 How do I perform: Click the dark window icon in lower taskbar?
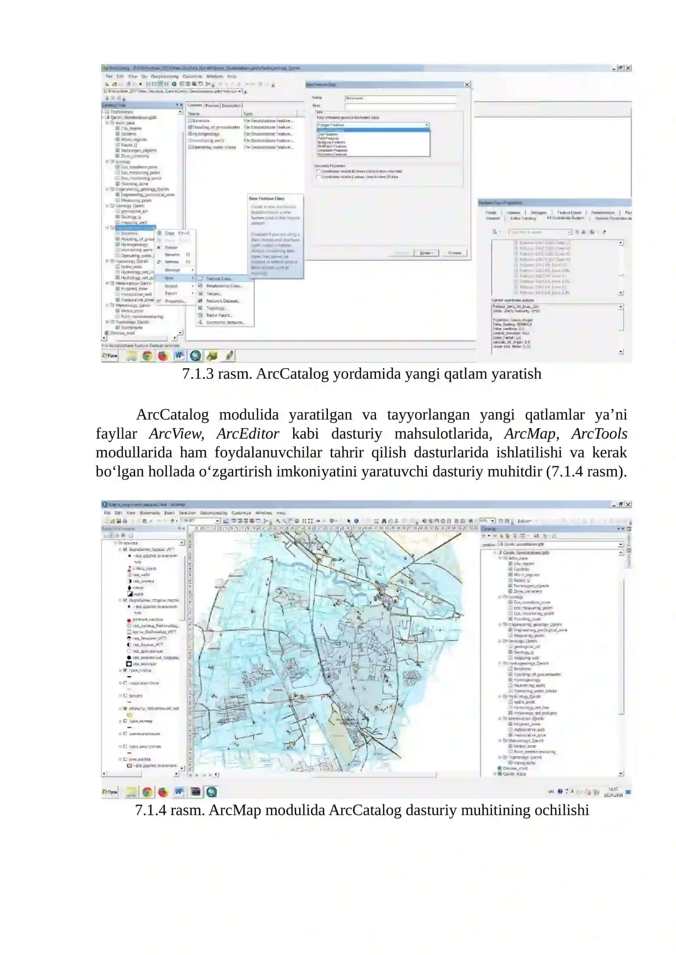click(195, 792)
